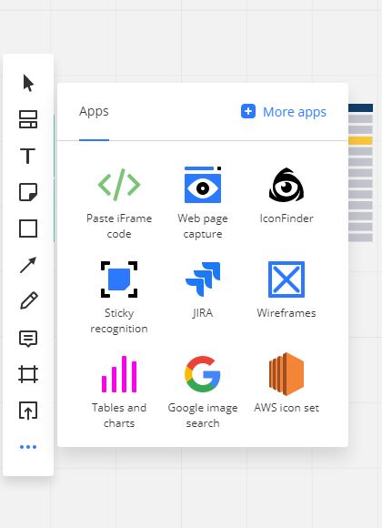382x528 pixels.
Task: Open the Wireframes app
Action: pos(286,290)
